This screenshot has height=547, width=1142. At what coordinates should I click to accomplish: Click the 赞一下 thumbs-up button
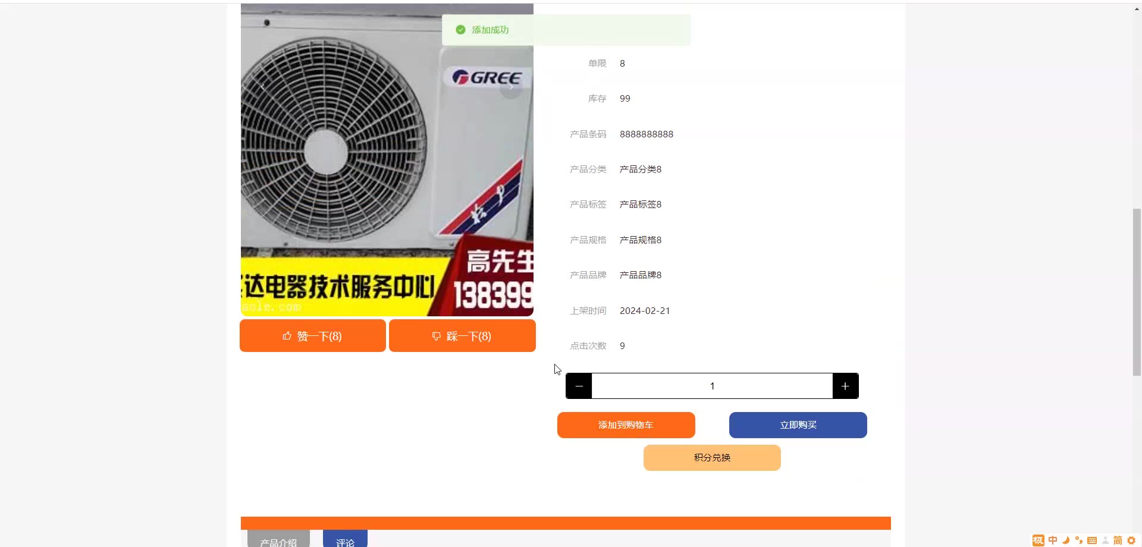pyautogui.click(x=313, y=336)
